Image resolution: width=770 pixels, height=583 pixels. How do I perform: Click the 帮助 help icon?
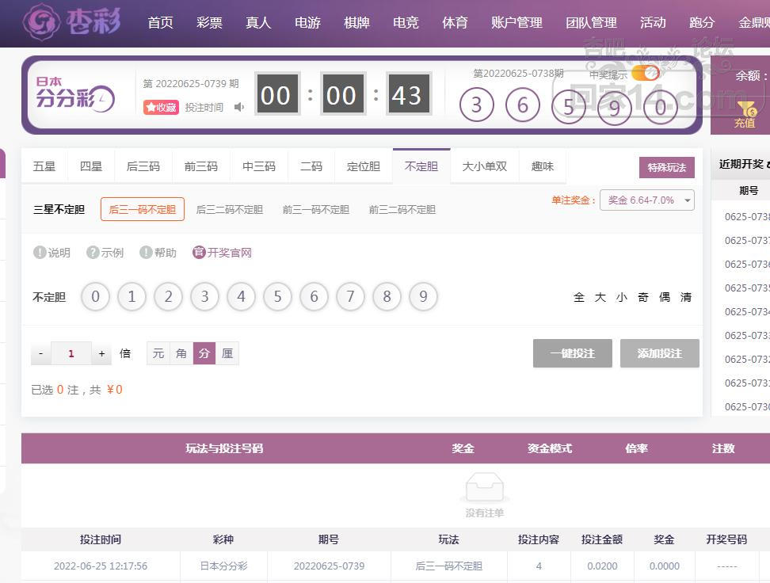click(x=146, y=253)
